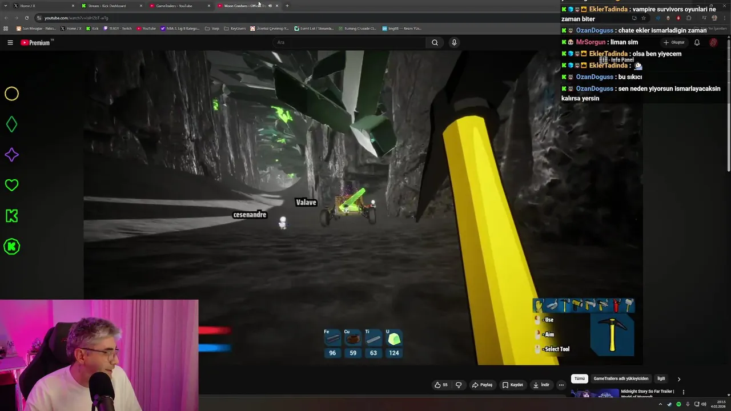Select 'GameTrailers adlı yükleyiciden' chip
Viewport: 731px width, 411px height.
coord(621,378)
